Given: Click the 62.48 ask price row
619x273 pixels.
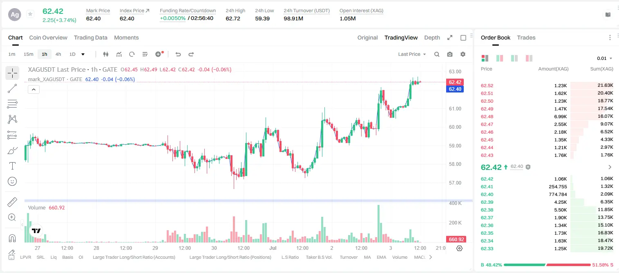Looking at the screenshot, I should tap(547, 117).
